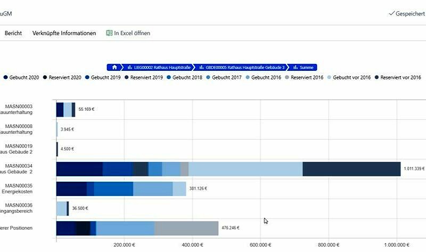426x252 pixels.
Task: Click the Excel icon in toolbar
Action: (x=109, y=33)
